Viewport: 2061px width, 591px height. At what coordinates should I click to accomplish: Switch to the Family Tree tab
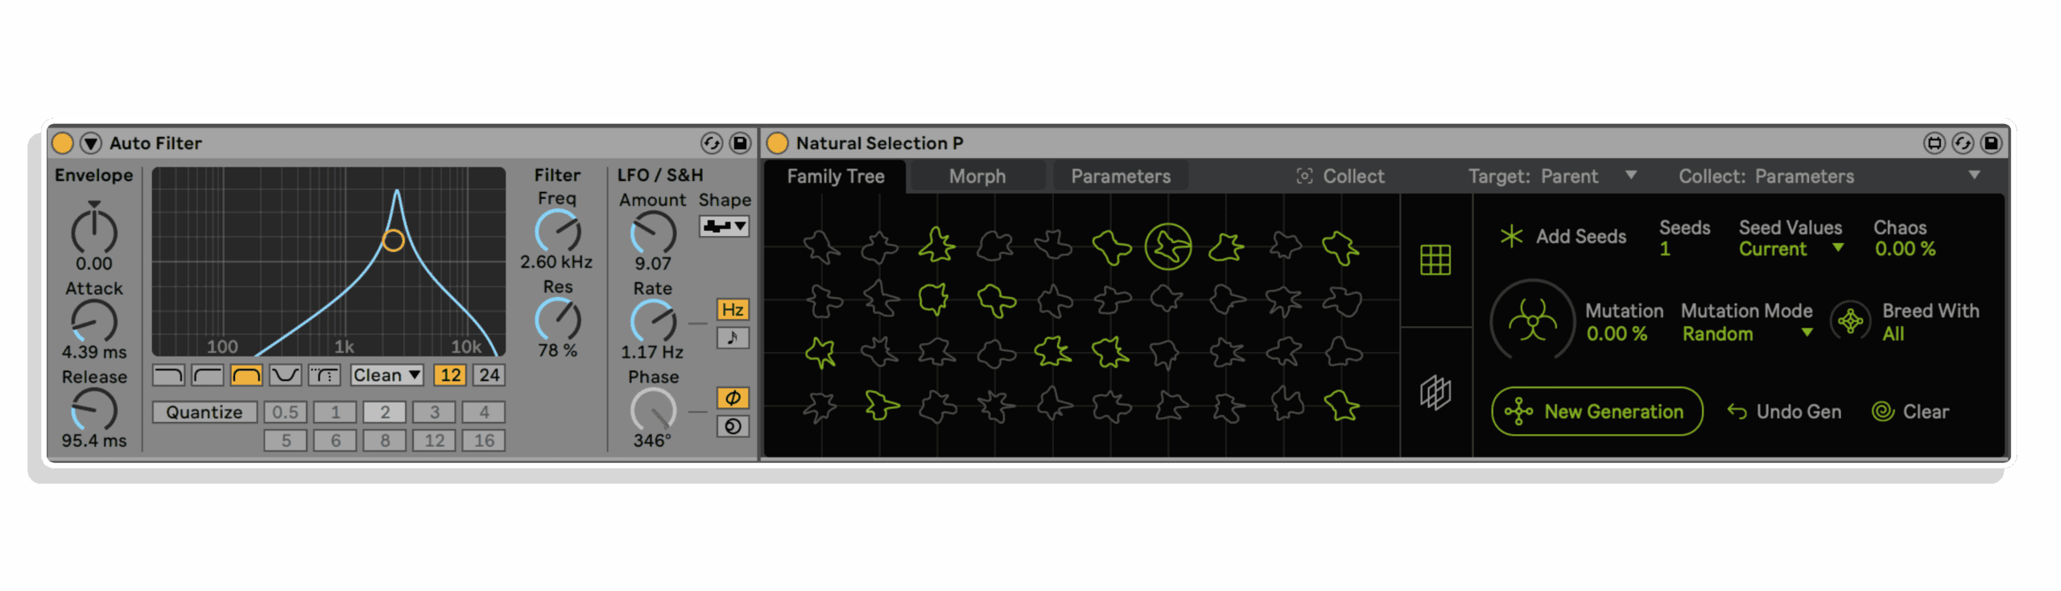835,176
